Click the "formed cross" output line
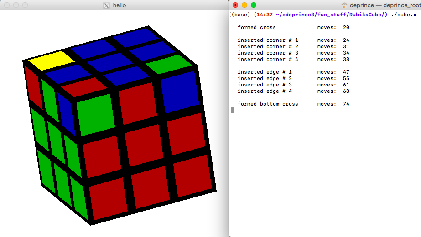 [x=257, y=27]
